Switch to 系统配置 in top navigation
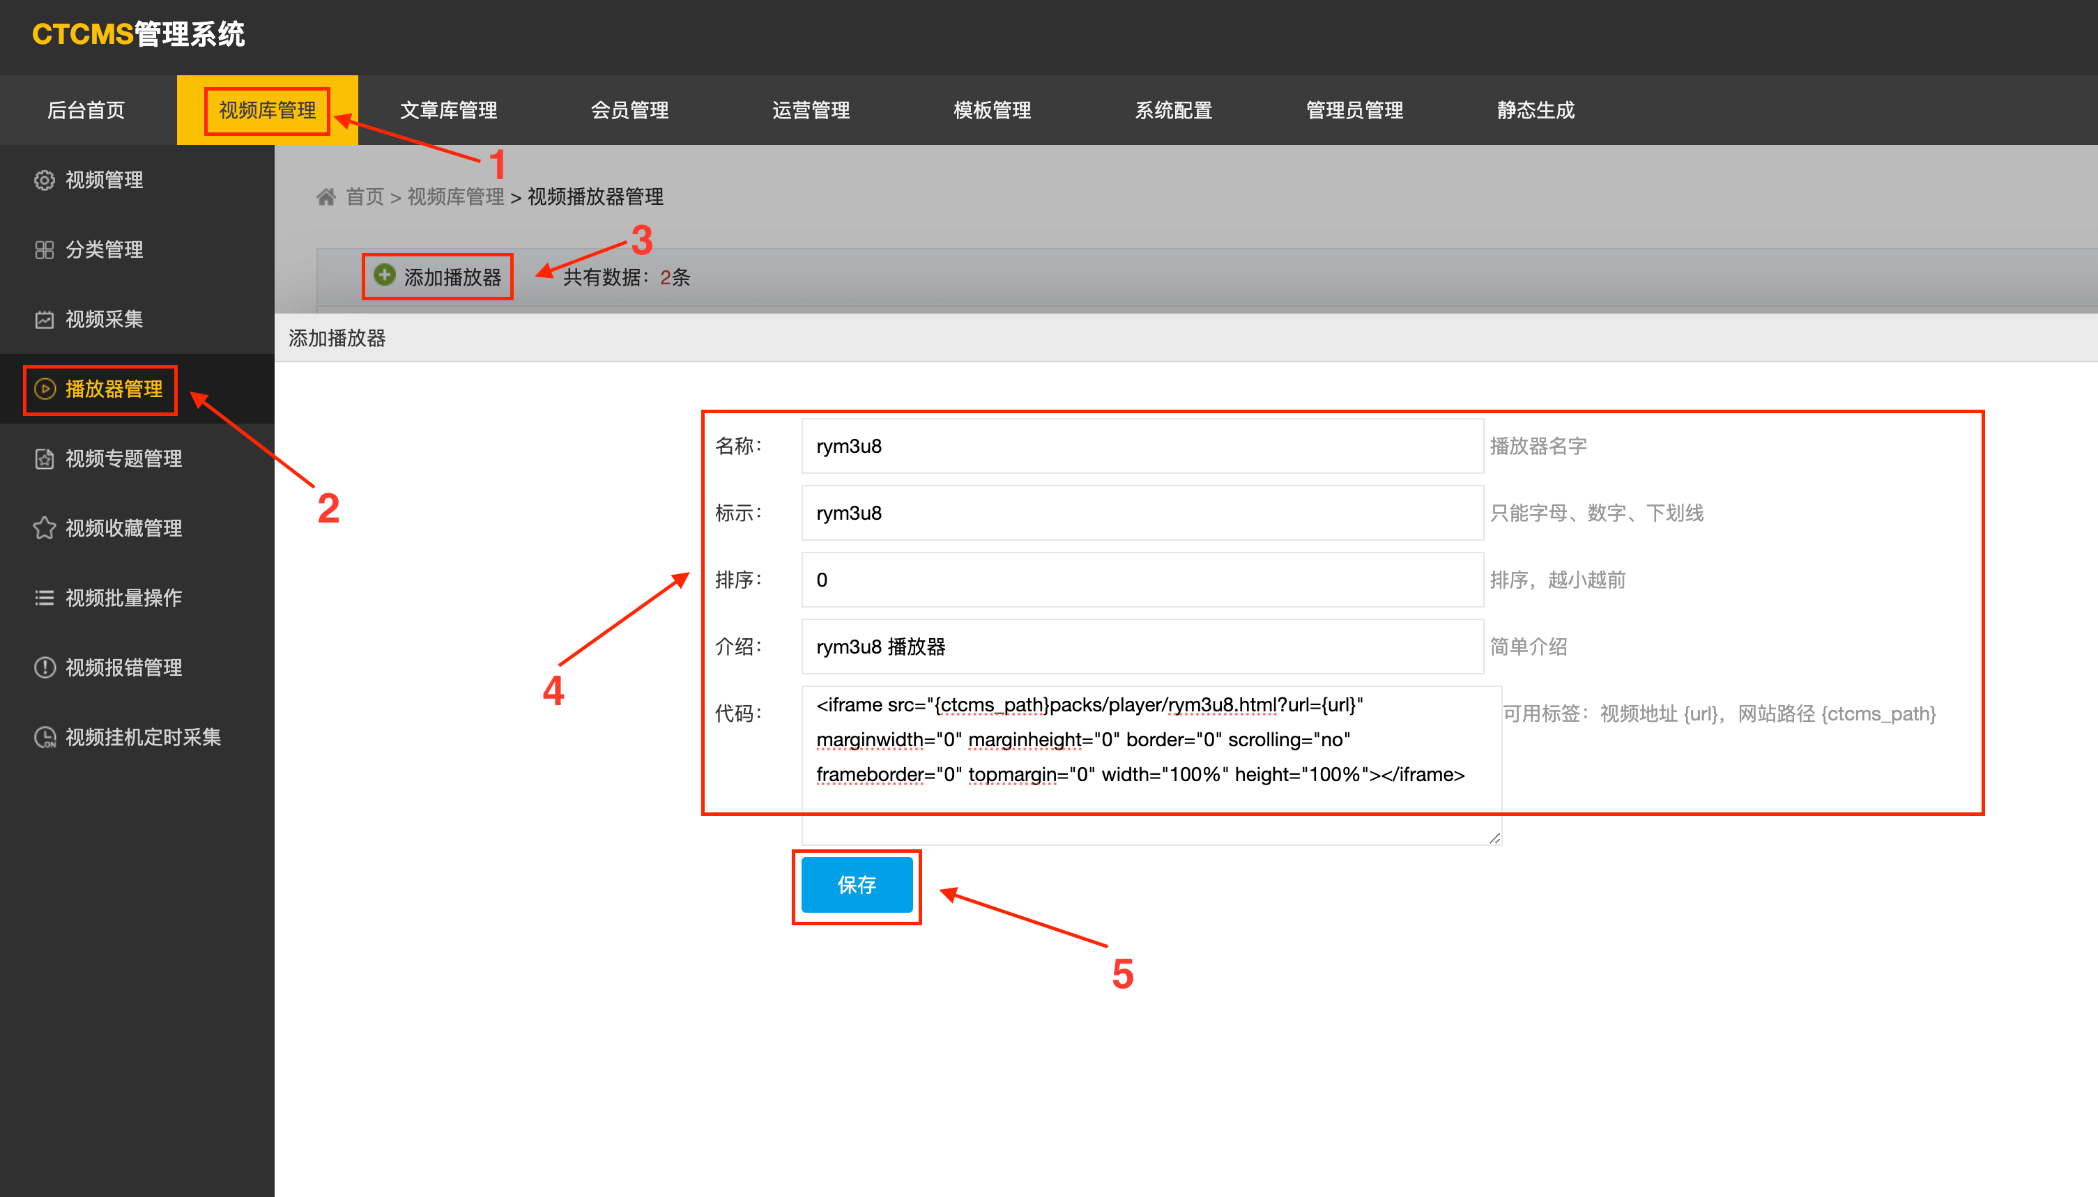This screenshot has width=2098, height=1197. point(1173,110)
